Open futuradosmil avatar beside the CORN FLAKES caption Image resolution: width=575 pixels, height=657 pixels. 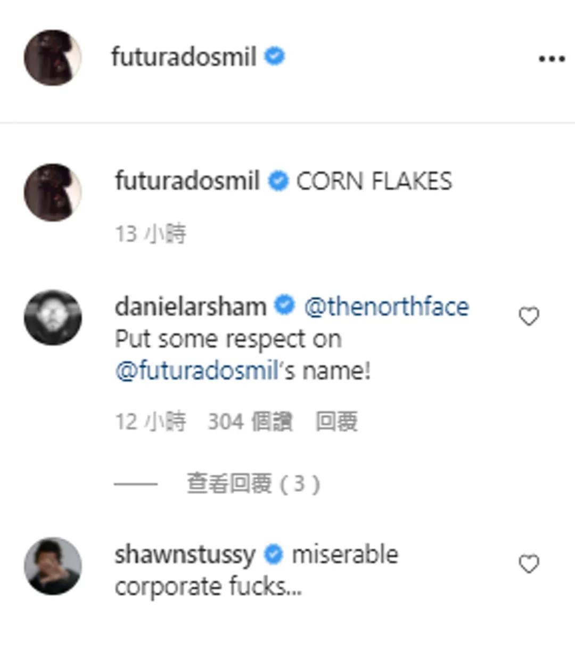(53, 192)
